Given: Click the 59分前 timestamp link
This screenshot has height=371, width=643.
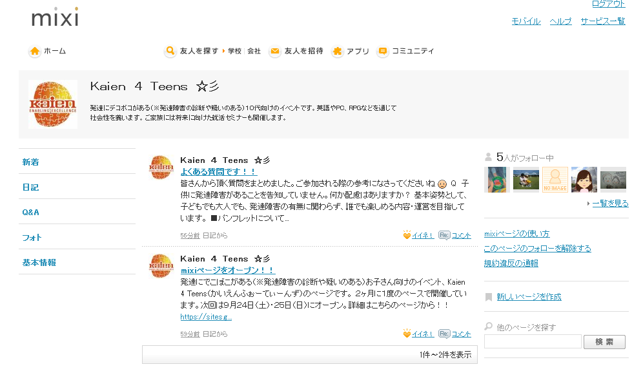Looking at the screenshot, I should [x=190, y=334].
